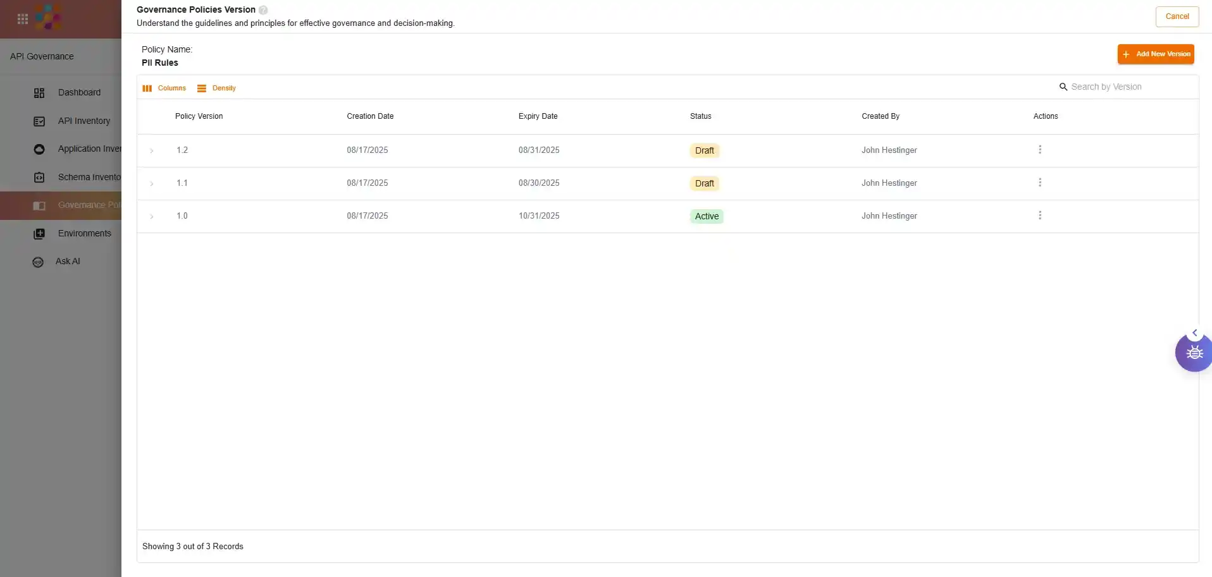
Task: Expand the row for policy version 1.2
Action: click(152, 151)
